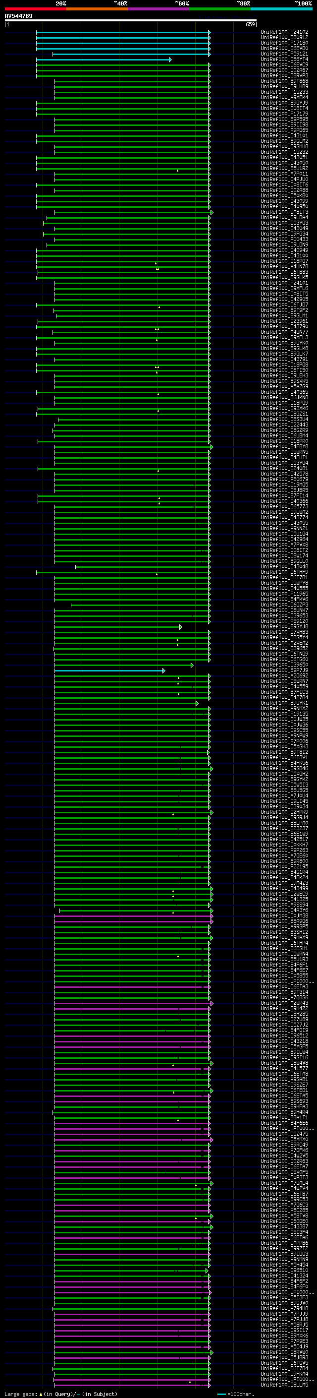Click label UniRef100_B9P7J9
Viewport: 317px width, 1398px height.
284,670
